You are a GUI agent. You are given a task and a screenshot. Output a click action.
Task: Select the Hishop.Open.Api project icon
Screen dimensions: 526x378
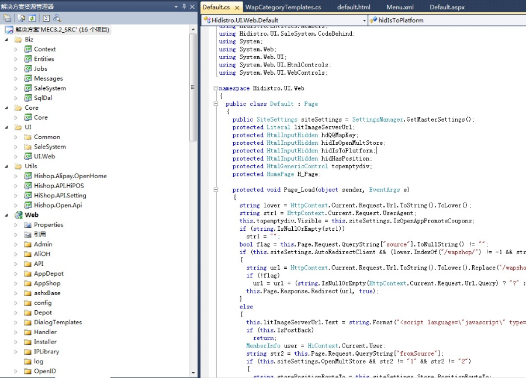click(x=28, y=205)
